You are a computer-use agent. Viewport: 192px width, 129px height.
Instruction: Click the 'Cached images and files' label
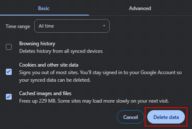pos(45,94)
